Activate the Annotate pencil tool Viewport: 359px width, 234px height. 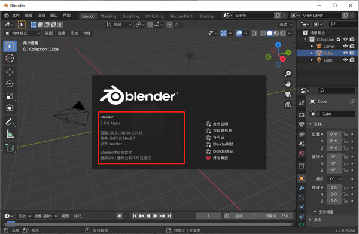[10, 122]
